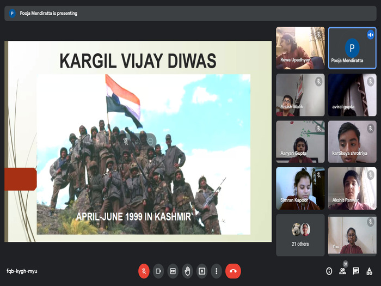Viewport: 381px width, 286px height.
Task: Open the present now screen share option
Action: click(202, 271)
